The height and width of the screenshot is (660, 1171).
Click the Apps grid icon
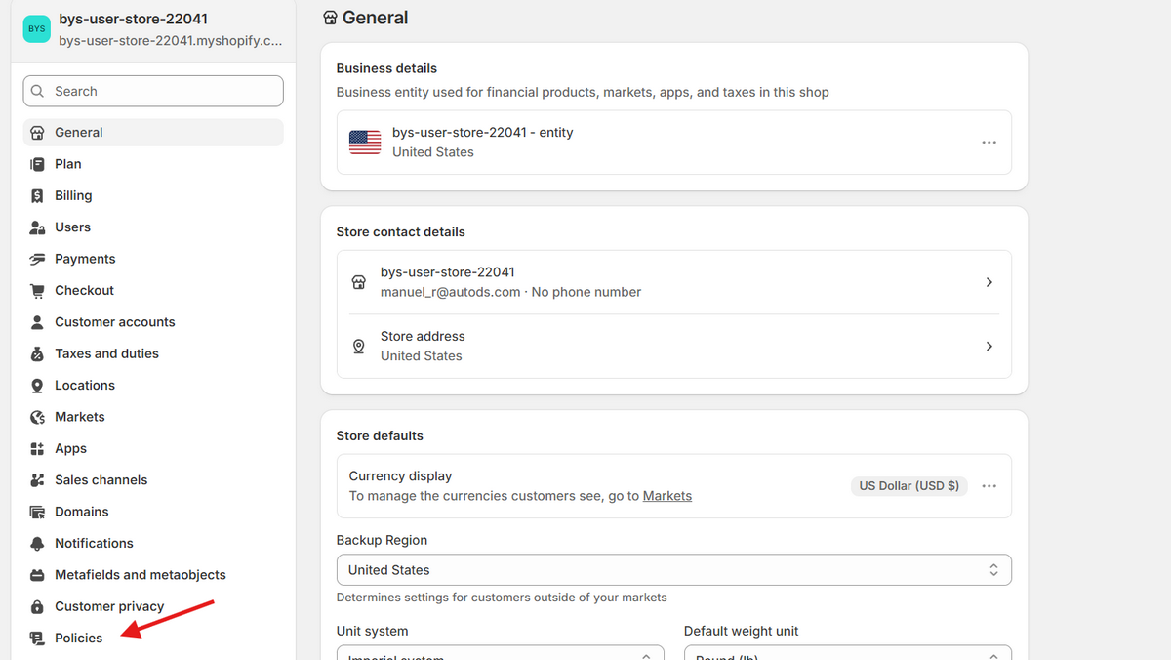37,448
